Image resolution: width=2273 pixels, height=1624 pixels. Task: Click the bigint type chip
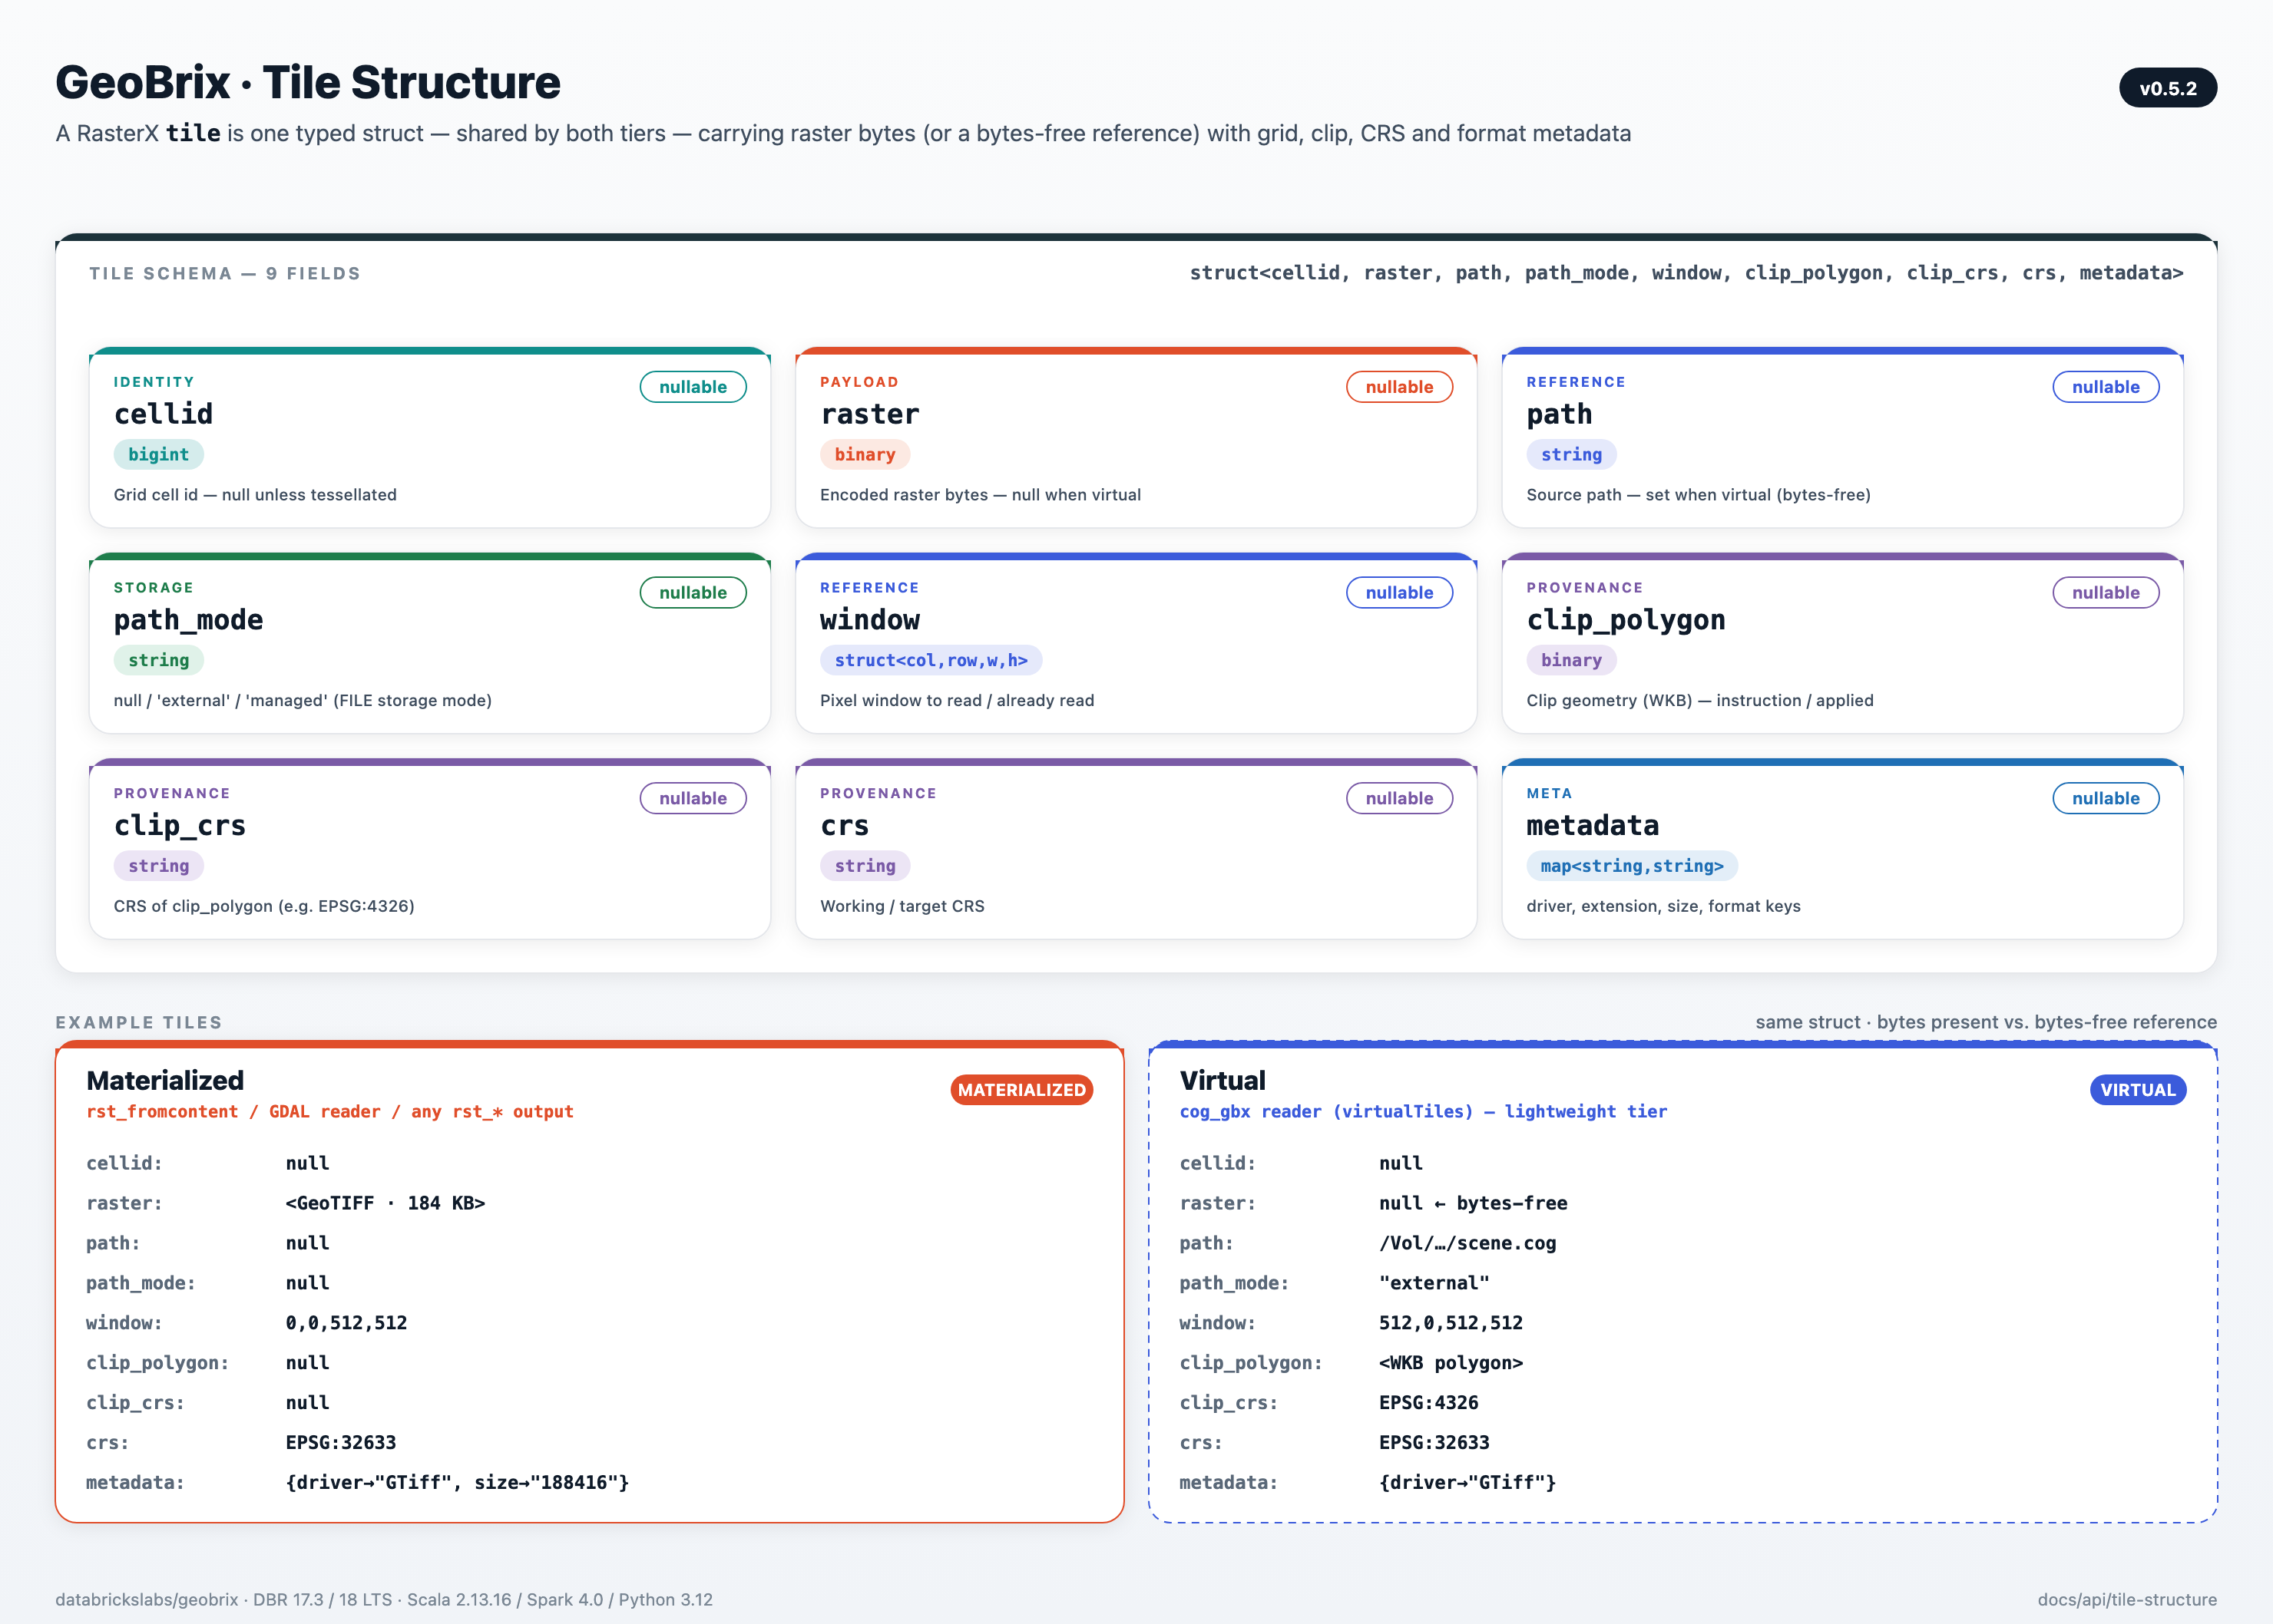coord(159,454)
